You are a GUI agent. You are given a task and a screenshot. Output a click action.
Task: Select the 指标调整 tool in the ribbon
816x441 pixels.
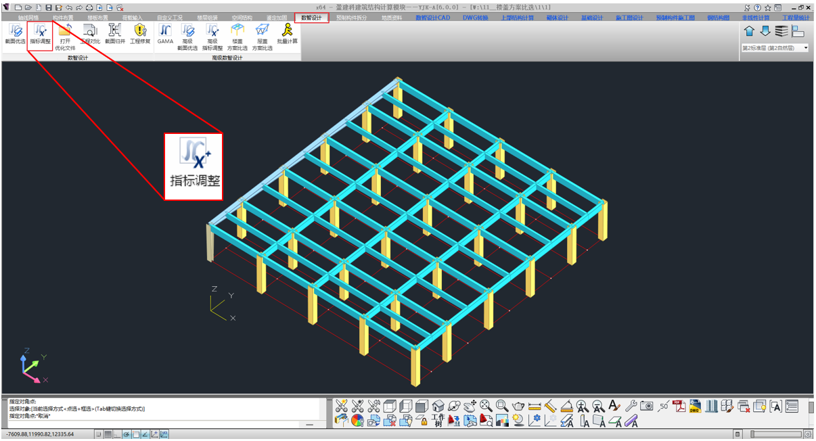point(40,34)
